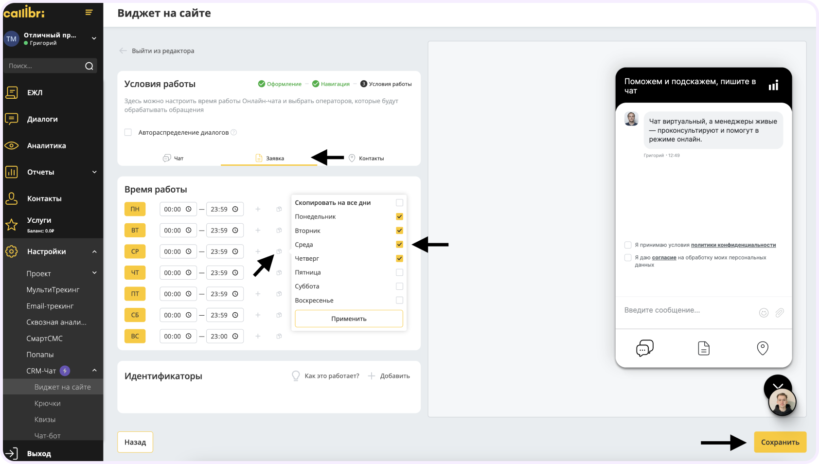Open Контакты person icon
Screen dimensions: 819x464
pos(12,198)
